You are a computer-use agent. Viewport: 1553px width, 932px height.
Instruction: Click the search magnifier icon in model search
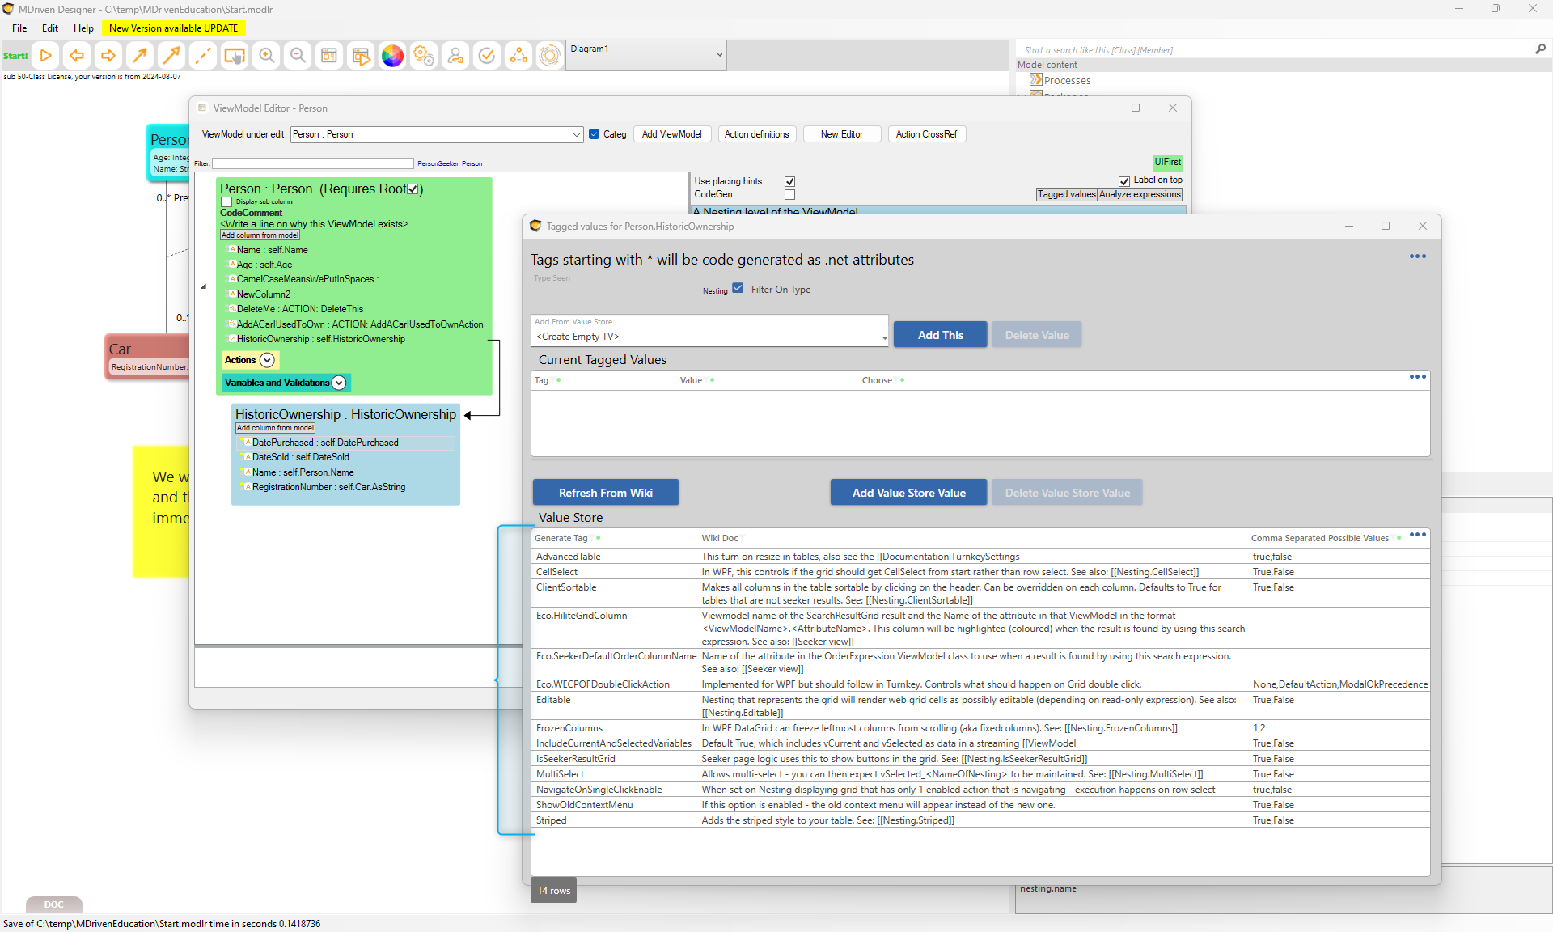pyautogui.click(x=1540, y=49)
